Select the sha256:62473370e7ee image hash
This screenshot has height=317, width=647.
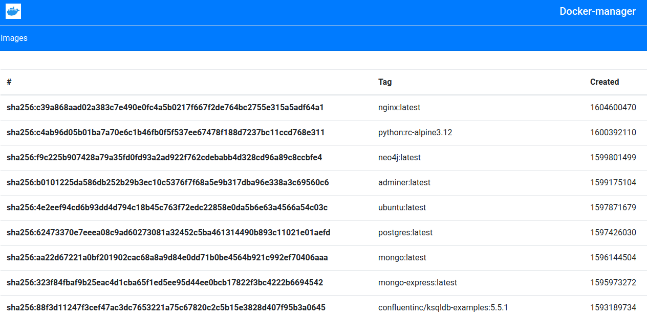click(x=168, y=232)
